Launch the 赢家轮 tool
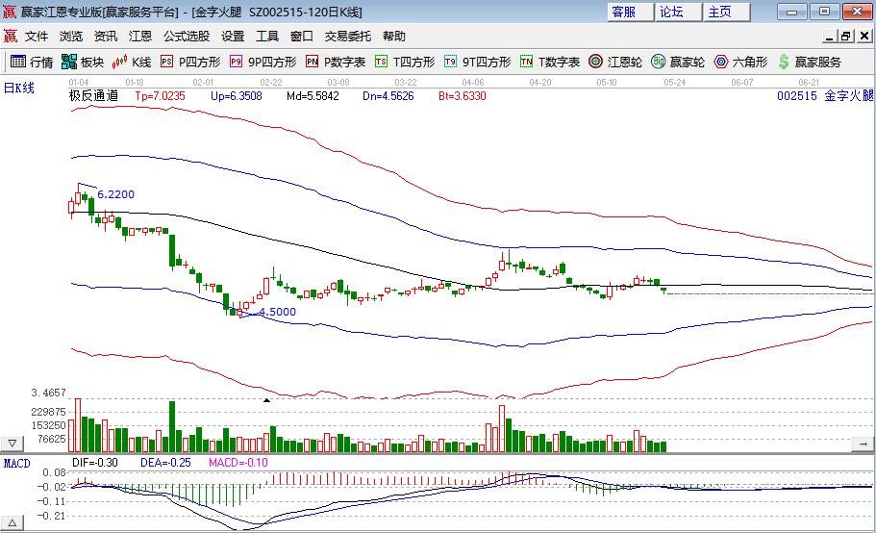This screenshot has width=876, height=533. point(678,62)
